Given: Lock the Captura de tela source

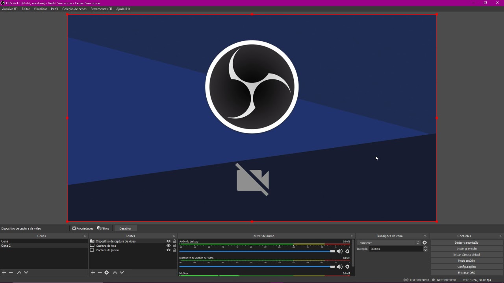Looking at the screenshot, I should pyautogui.click(x=174, y=246).
